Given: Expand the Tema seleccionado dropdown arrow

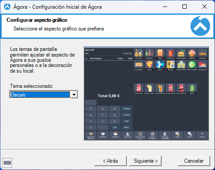Looking at the screenshot, I should click(x=74, y=95).
